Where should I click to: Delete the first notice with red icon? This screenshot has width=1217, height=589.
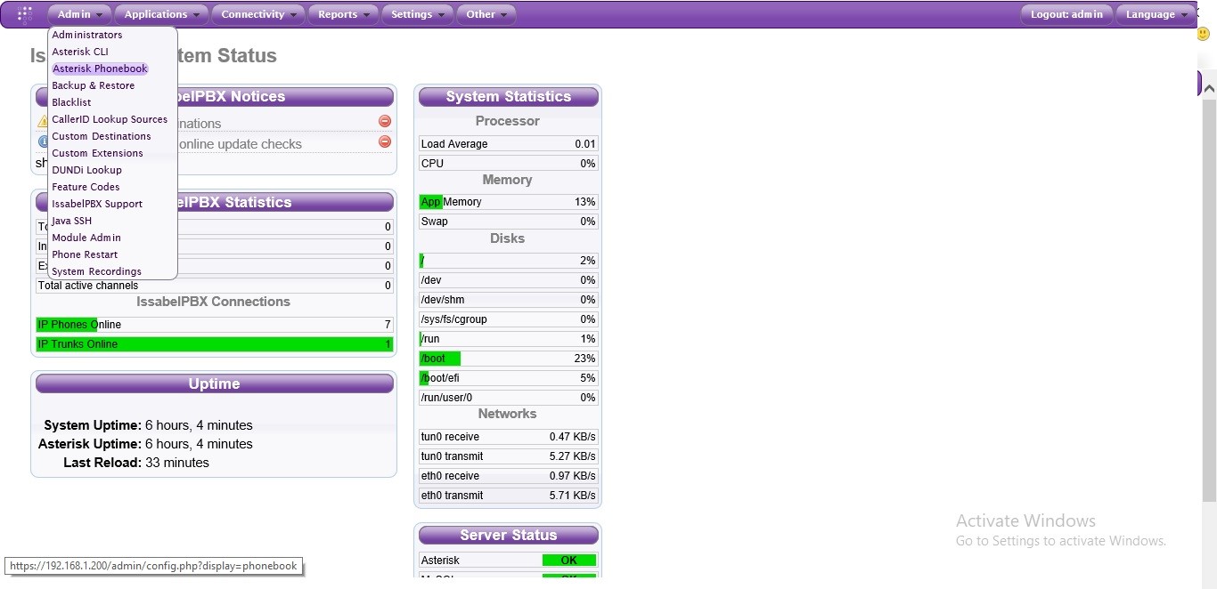385,121
